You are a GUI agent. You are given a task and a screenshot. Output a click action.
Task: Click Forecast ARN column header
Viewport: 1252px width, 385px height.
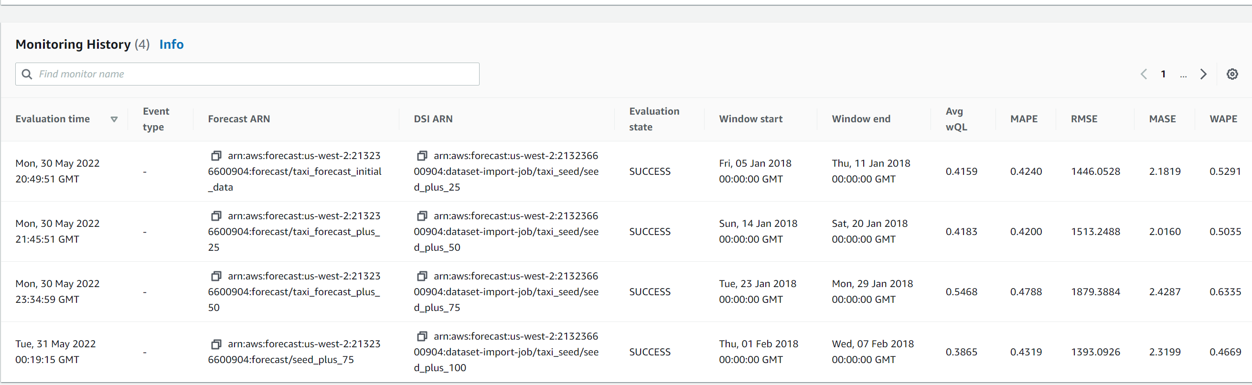pos(239,119)
